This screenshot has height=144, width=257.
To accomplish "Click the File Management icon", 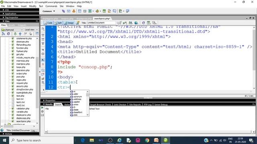I will [x=131, y=23].
